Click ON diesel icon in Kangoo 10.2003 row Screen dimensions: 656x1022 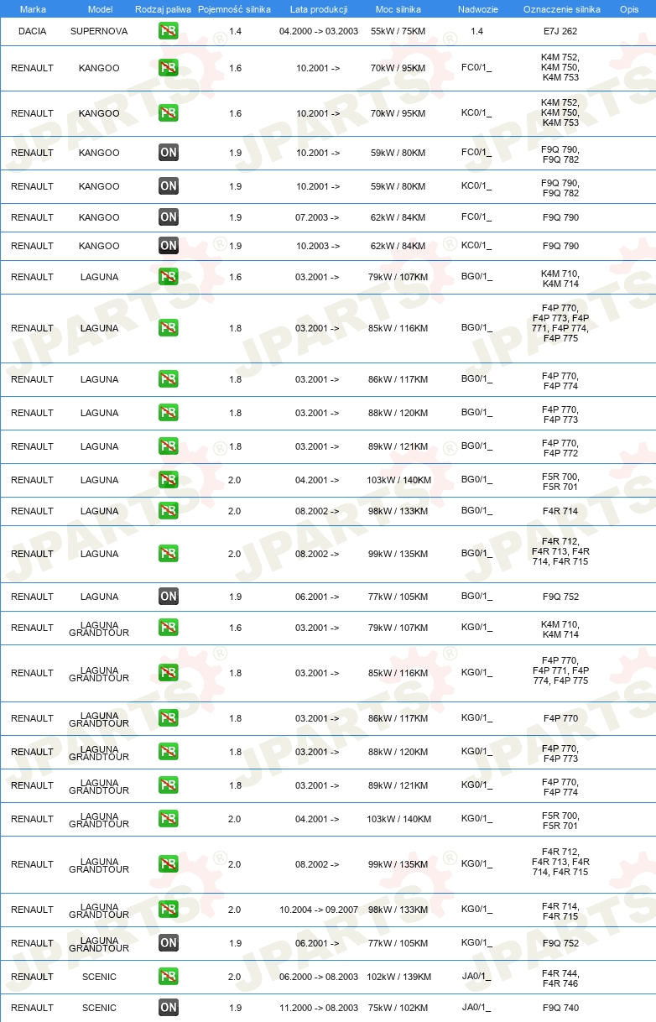point(169,246)
